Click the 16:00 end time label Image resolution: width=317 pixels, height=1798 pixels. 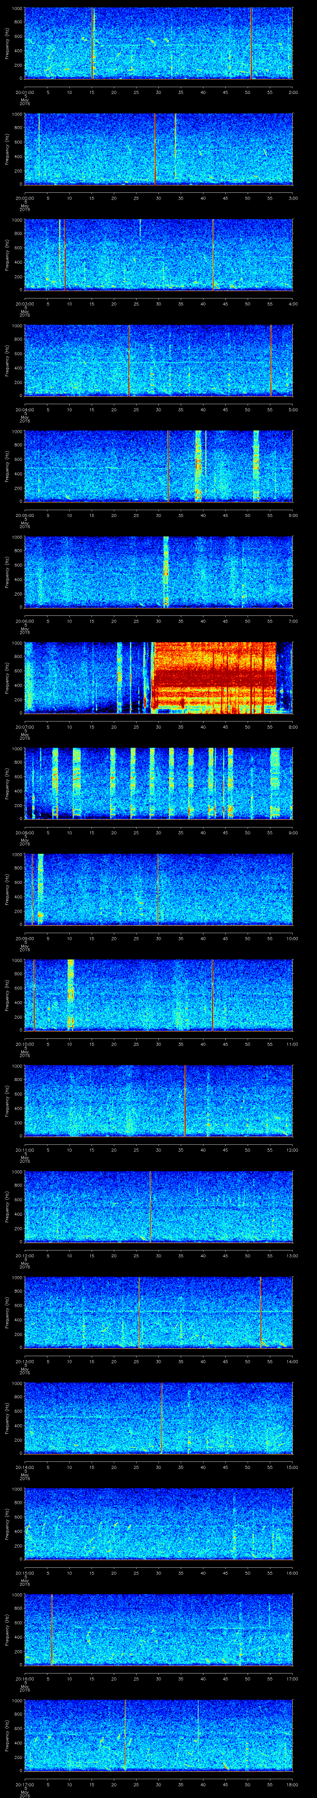point(292,1573)
